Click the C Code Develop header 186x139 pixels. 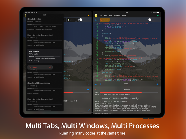34,19
